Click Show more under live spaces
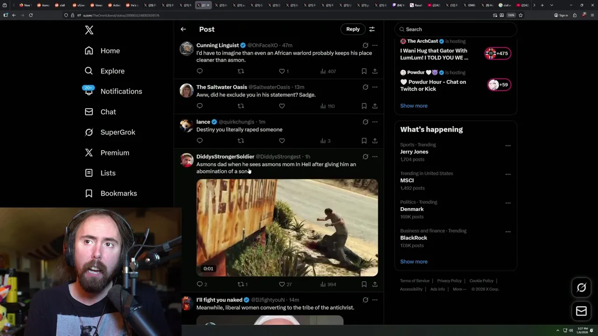The width and height of the screenshot is (598, 336). pyautogui.click(x=413, y=106)
